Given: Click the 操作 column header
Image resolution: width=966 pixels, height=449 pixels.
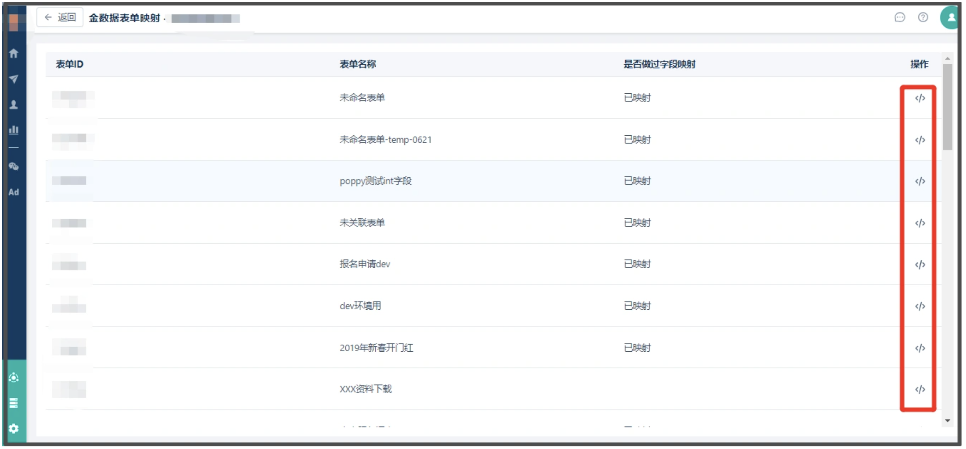Looking at the screenshot, I should [920, 64].
